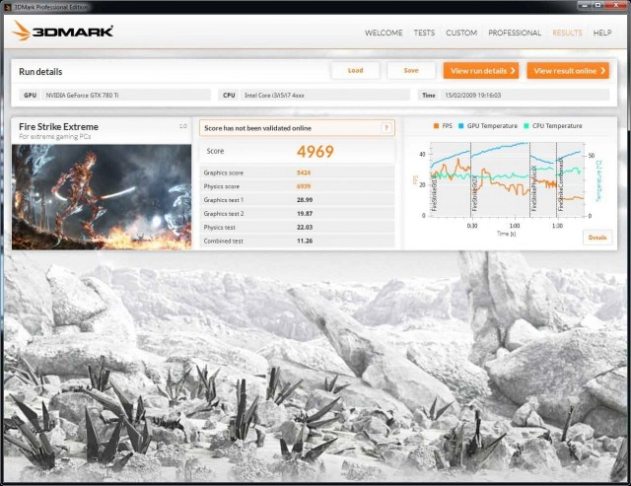Click the Physics test value 22.03

[305, 228]
